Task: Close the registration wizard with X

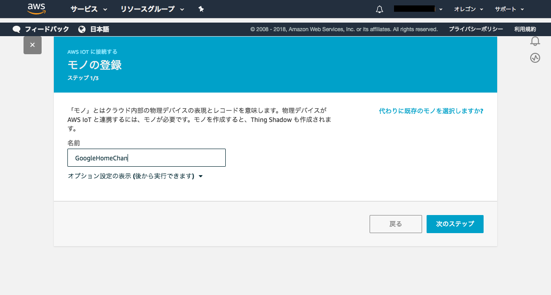Action: [x=33, y=45]
